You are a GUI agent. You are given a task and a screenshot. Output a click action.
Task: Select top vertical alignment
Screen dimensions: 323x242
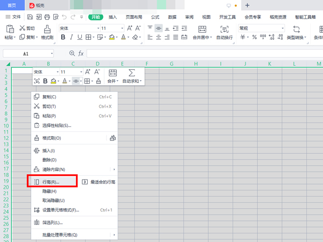click(150, 28)
